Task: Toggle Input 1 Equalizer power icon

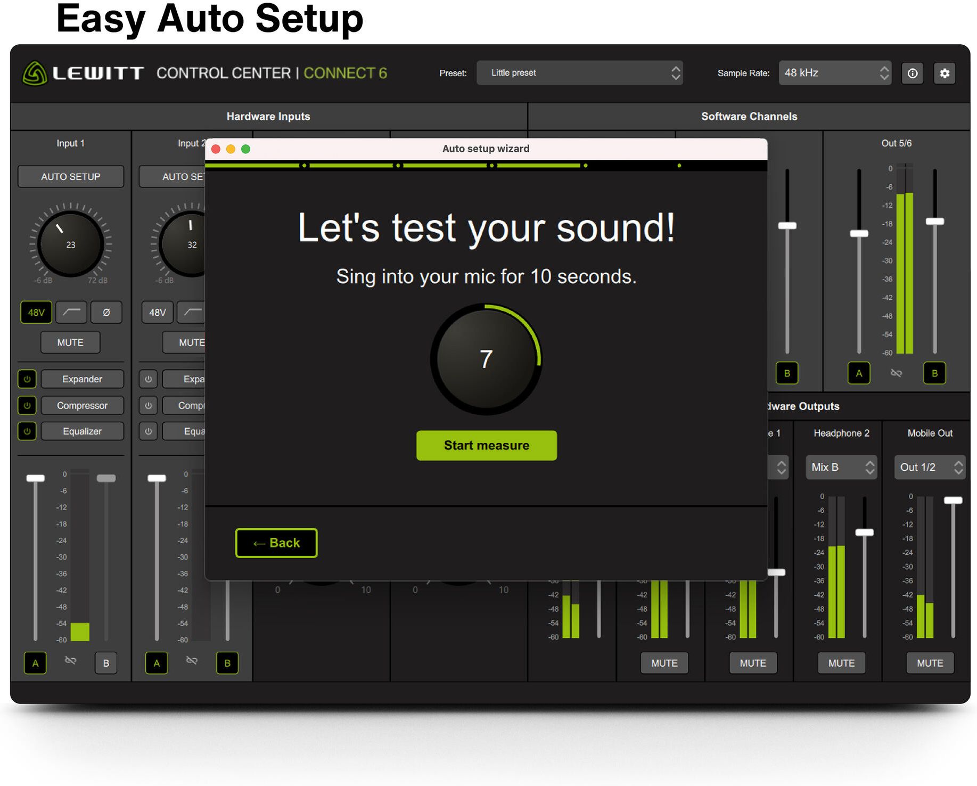Action: (x=27, y=431)
